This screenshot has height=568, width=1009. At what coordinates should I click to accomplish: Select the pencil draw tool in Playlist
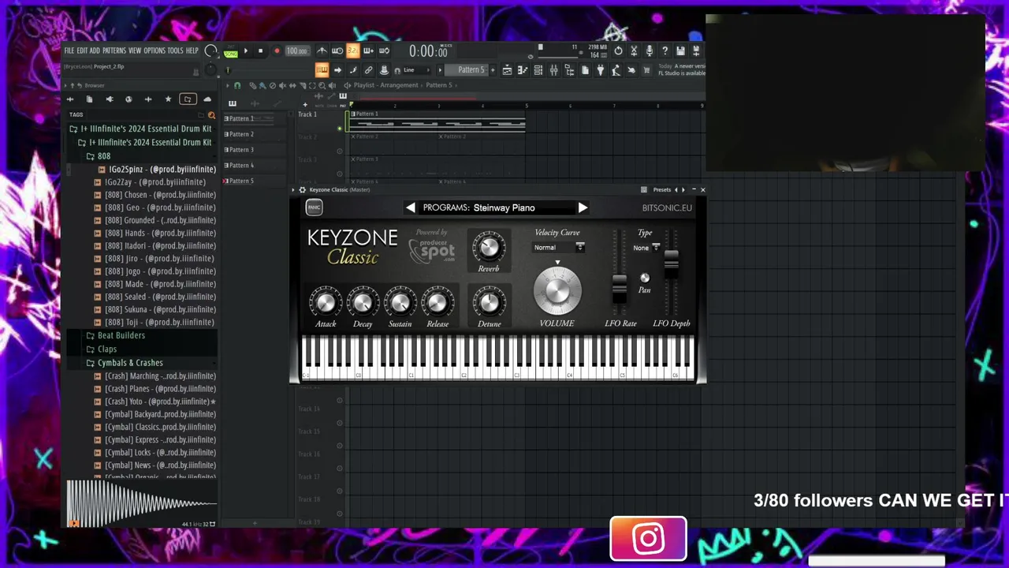click(x=252, y=85)
